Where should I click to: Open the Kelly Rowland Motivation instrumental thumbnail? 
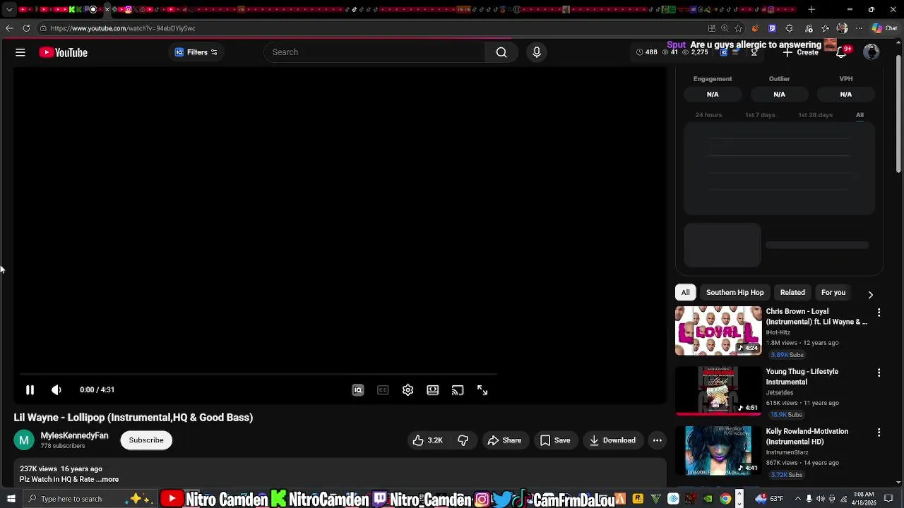[718, 450]
